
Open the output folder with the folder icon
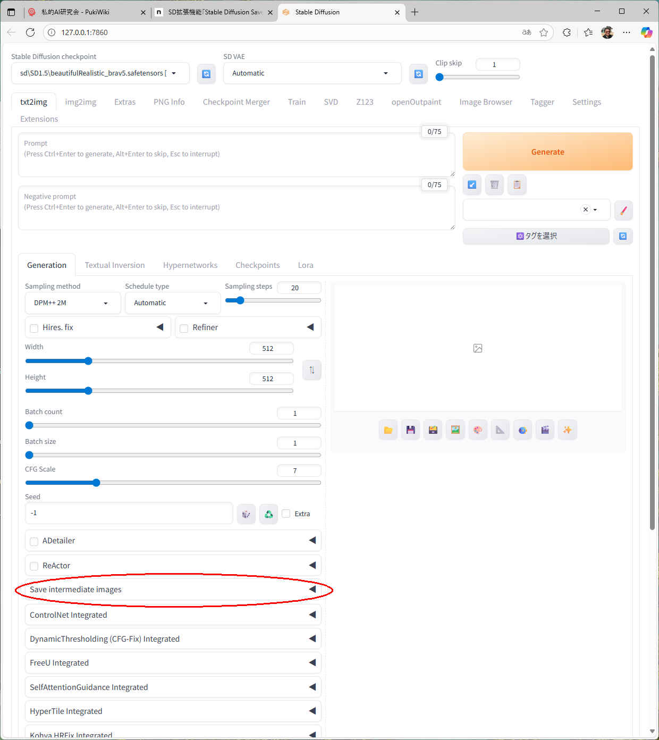click(x=388, y=430)
